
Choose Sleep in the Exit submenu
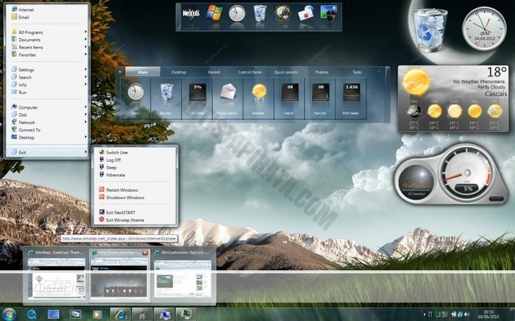pyautogui.click(x=135, y=167)
